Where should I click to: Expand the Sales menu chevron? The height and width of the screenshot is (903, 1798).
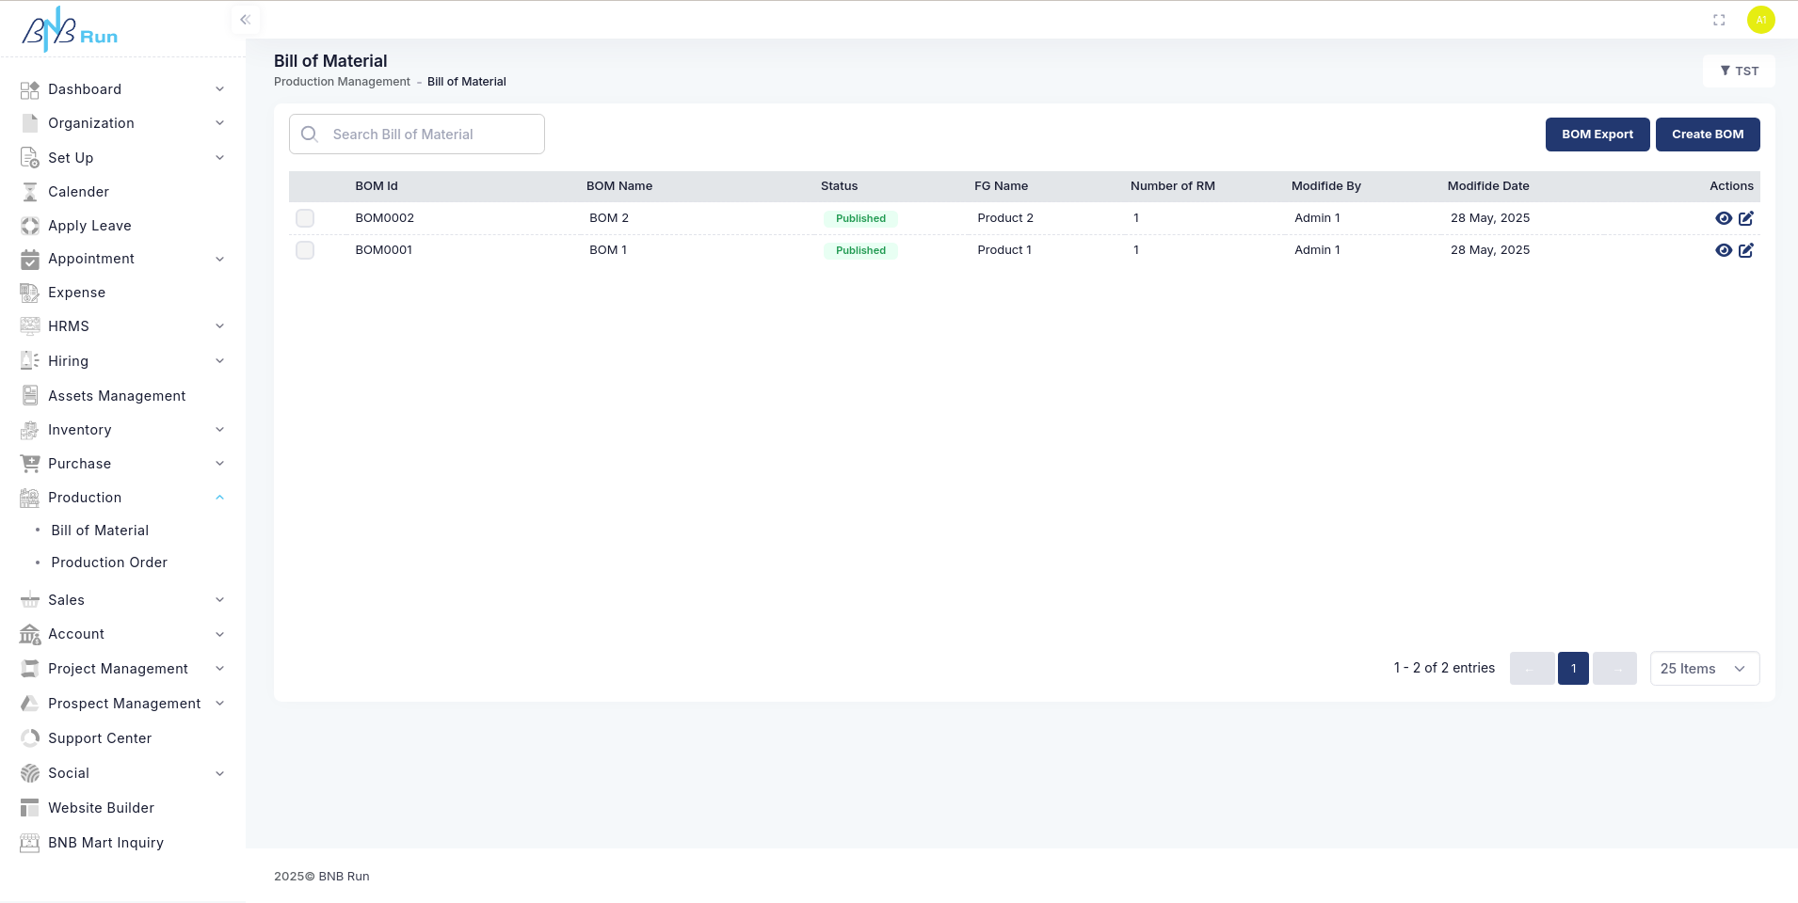tap(219, 600)
